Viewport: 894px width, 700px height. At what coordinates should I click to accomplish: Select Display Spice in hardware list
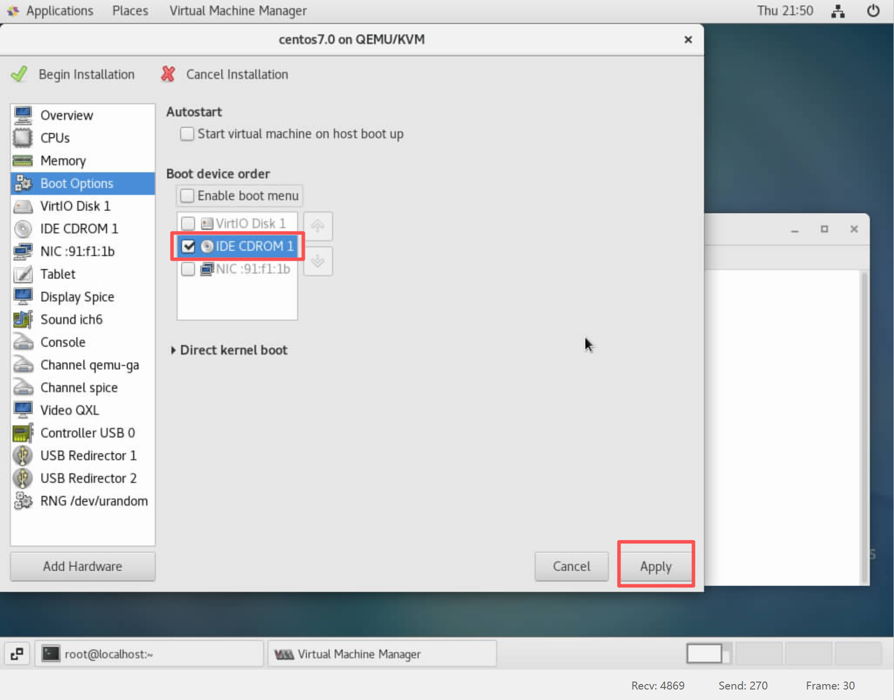click(x=77, y=297)
